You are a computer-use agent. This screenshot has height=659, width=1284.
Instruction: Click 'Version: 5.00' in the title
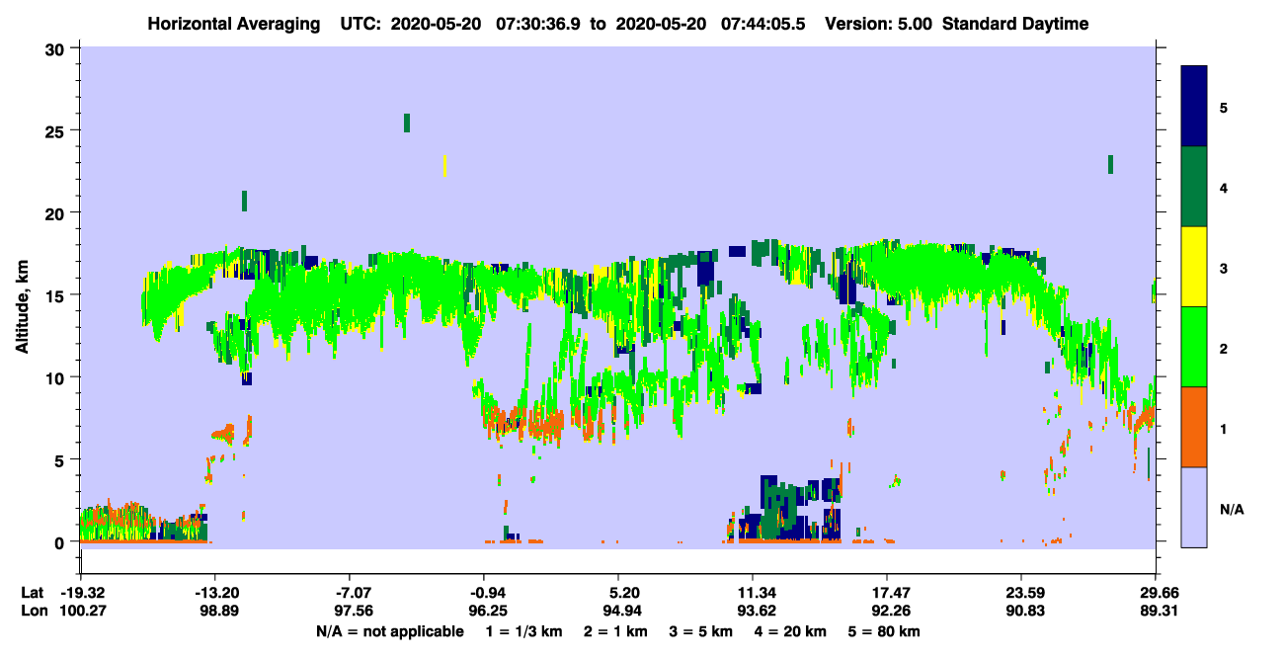(880, 24)
